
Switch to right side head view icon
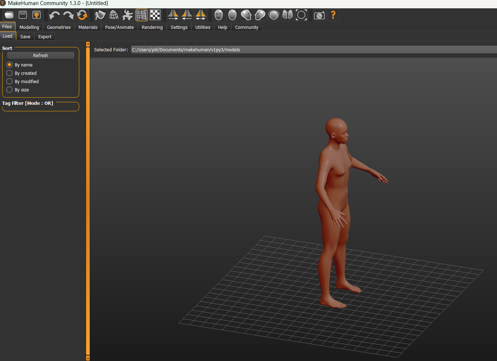[x=260, y=15]
